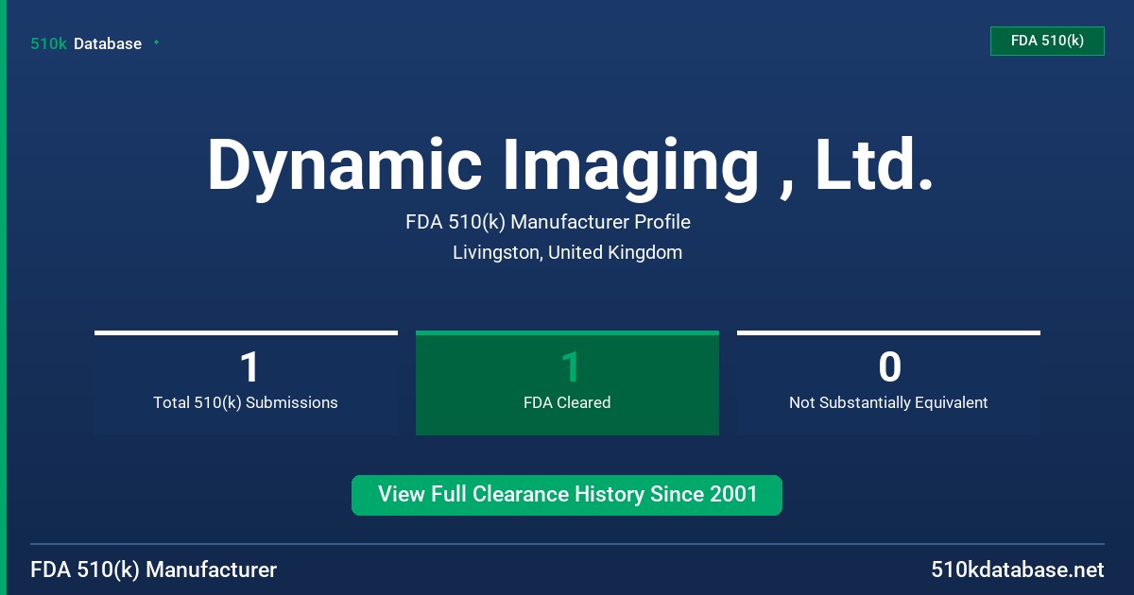Viewport: 1134px width, 595px height.
Task: Open the FDA Cleared stat card
Action: click(x=567, y=382)
